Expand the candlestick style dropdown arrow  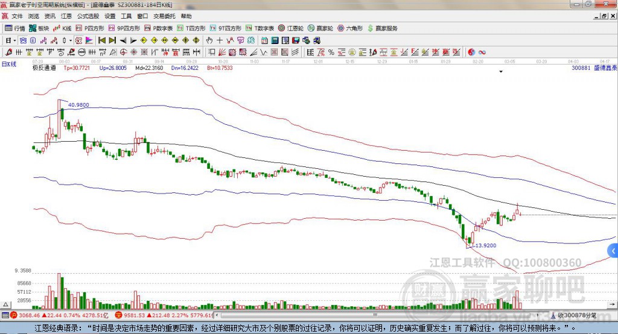(71, 40)
